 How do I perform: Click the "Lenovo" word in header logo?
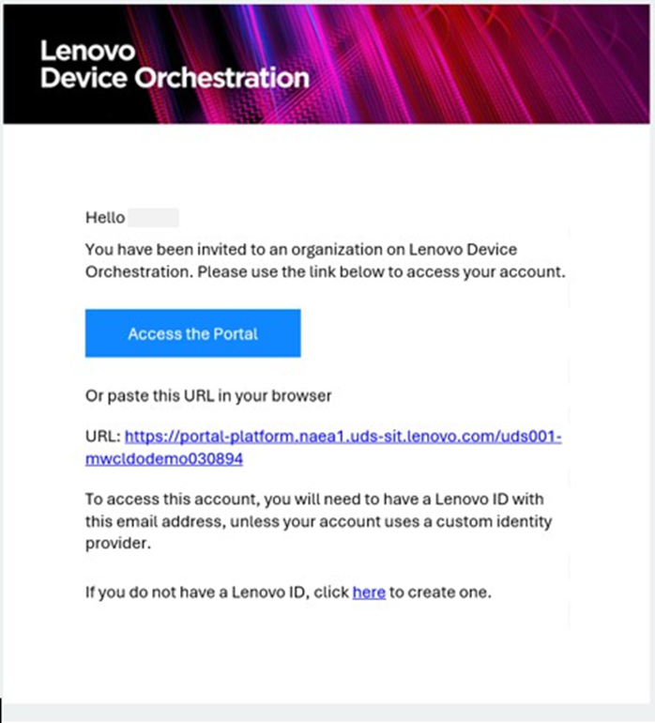pyautogui.click(x=87, y=51)
